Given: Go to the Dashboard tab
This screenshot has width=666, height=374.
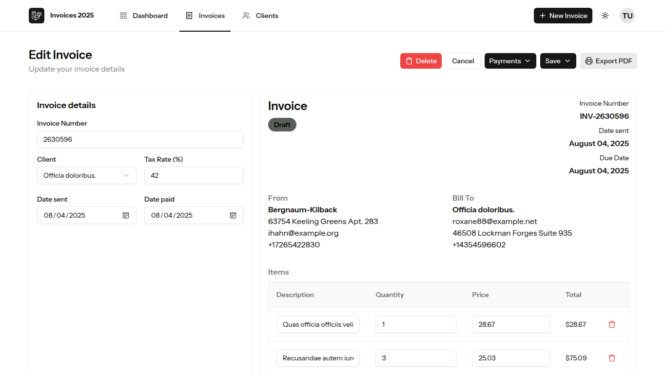Looking at the screenshot, I should [144, 16].
